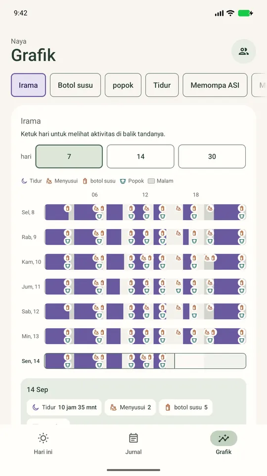
Task: Tap the Sel, 8 day timeline row
Action: (145, 212)
